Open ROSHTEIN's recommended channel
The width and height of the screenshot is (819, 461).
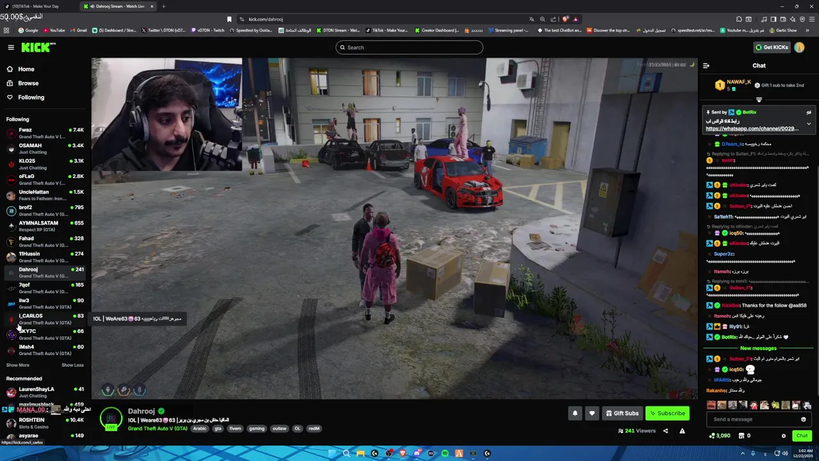click(45, 423)
